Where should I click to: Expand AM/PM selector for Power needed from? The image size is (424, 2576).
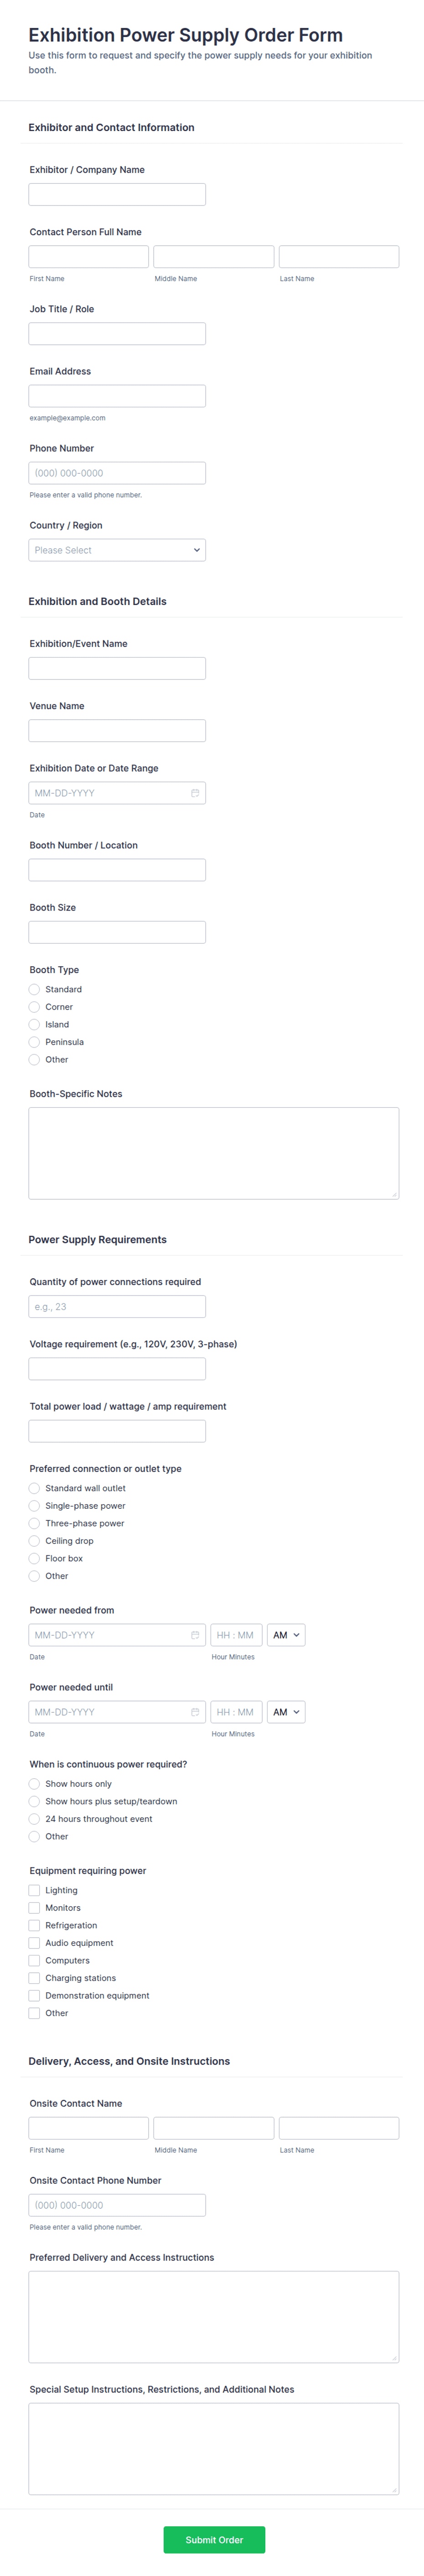pos(285,1635)
